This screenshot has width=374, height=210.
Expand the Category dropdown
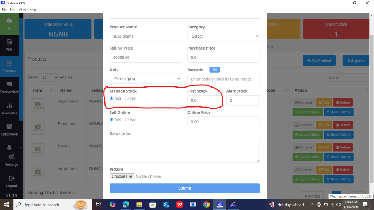coord(223,36)
